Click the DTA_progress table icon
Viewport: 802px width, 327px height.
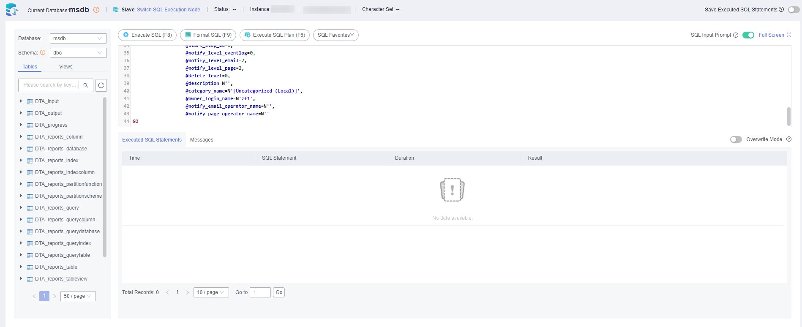30,125
